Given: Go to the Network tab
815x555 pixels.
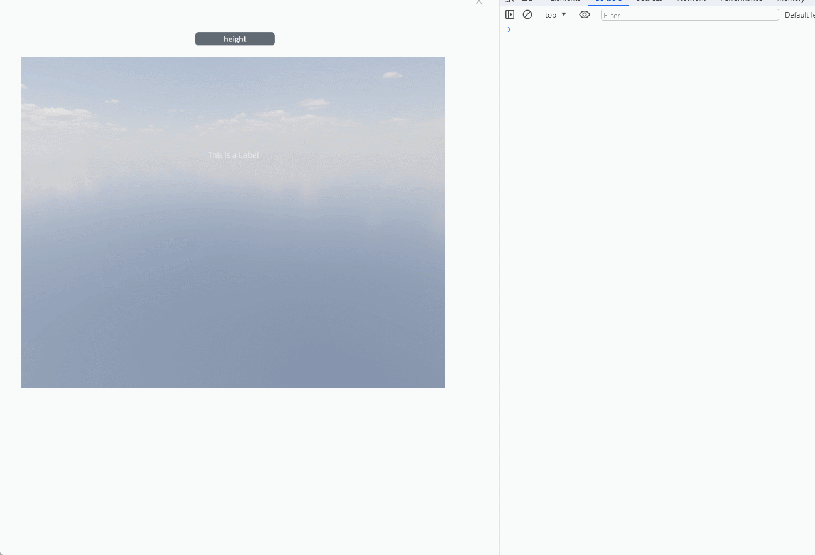Looking at the screenshot, I should point(691,1).
